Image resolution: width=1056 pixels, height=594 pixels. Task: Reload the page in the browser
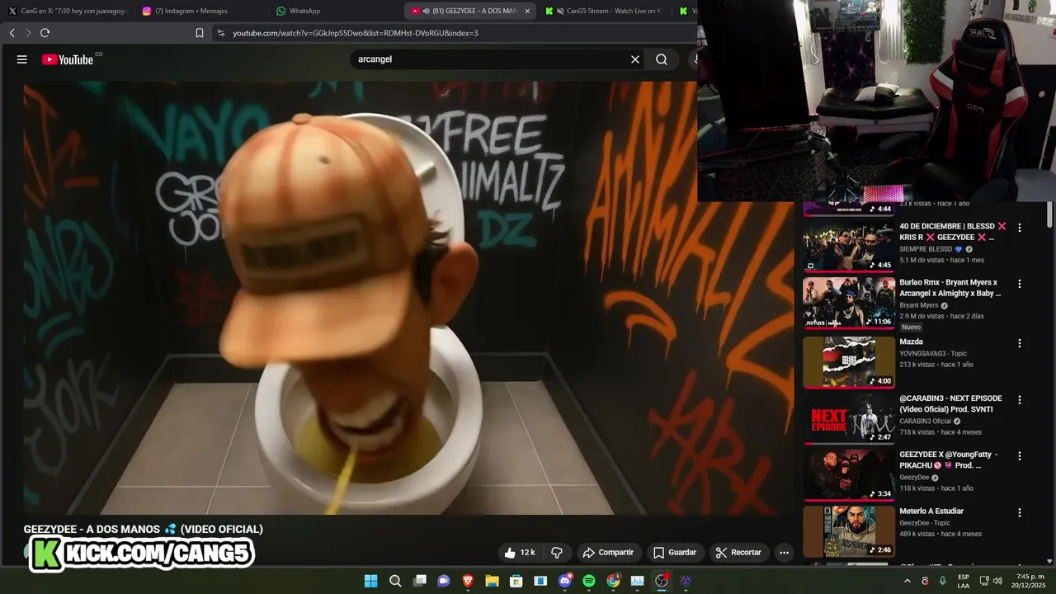(45, 33)
